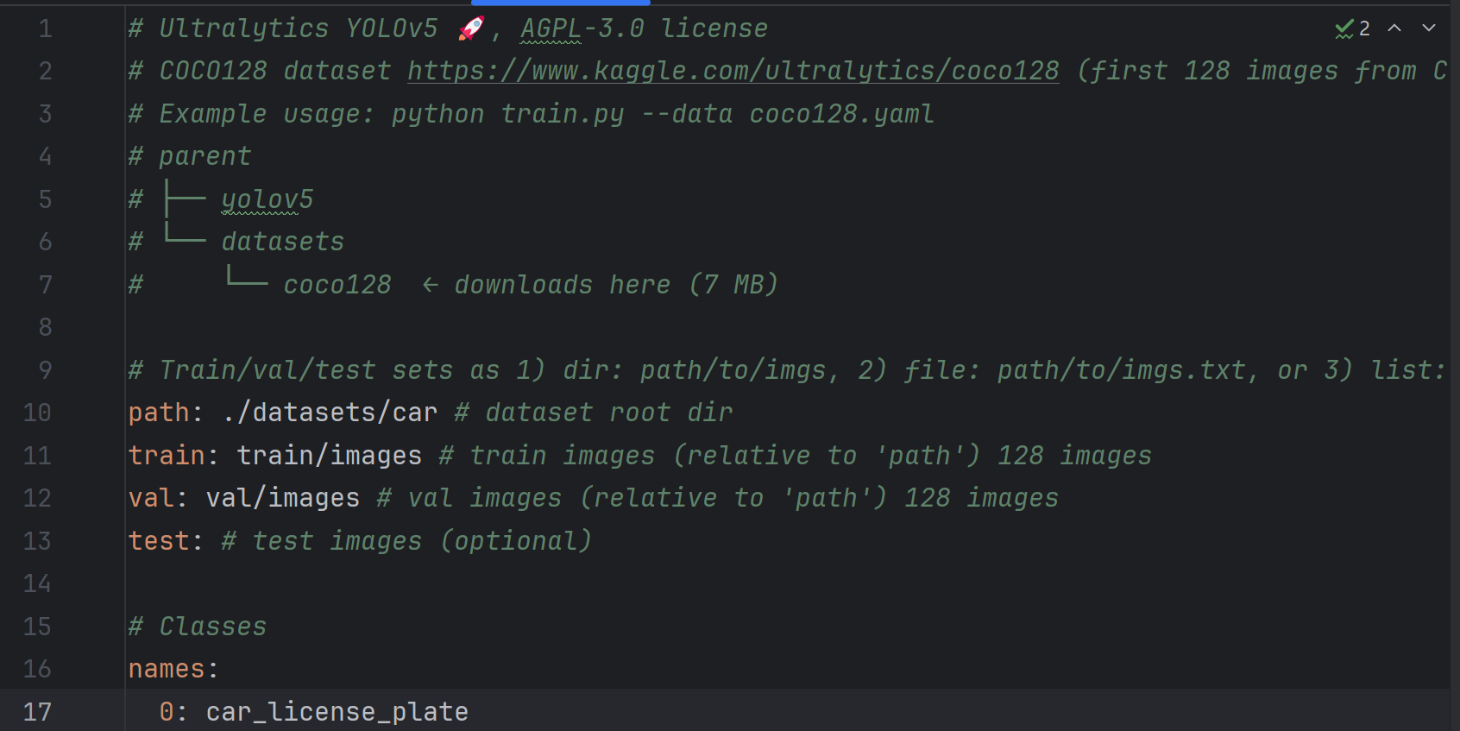Click line number 17 in gutter
This screenshot has height=731, width=1460.
pyautogui.click(x=37, y=712)
